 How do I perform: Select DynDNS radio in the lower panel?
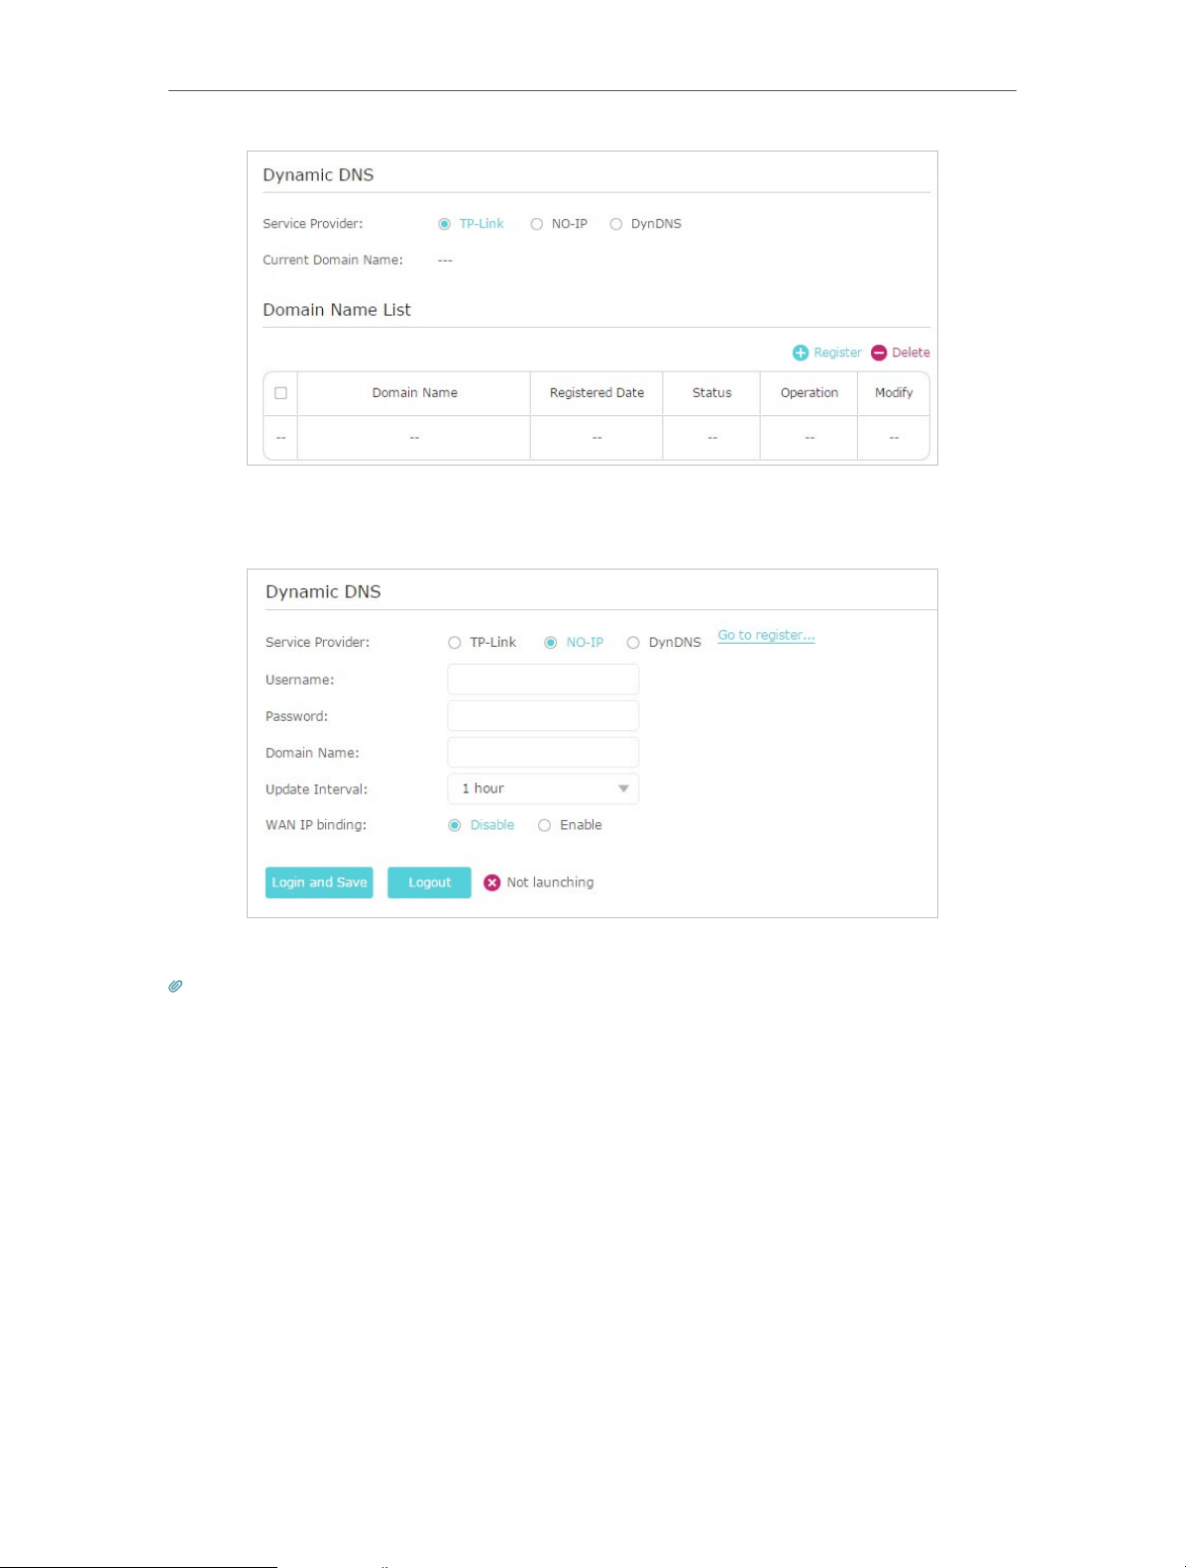(633, 643)
